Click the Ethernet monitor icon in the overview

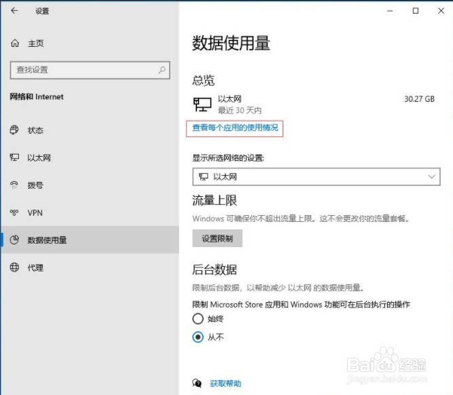tap(202, 105)
